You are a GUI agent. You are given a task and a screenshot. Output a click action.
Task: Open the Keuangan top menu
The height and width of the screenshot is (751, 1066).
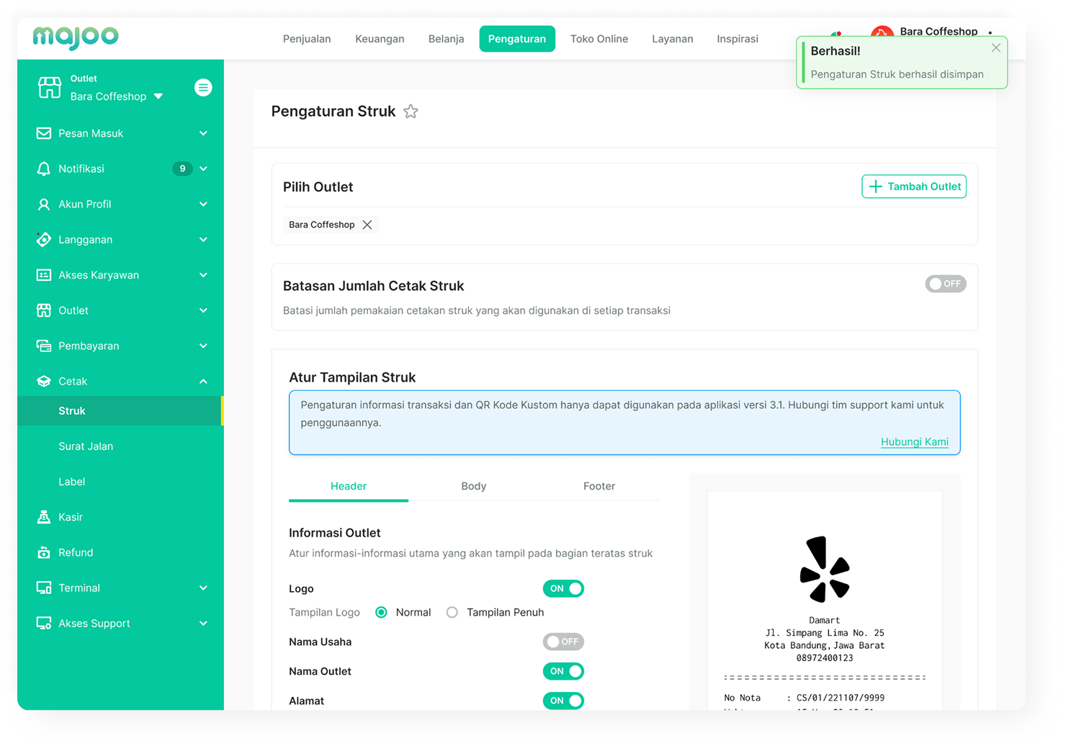380,39
